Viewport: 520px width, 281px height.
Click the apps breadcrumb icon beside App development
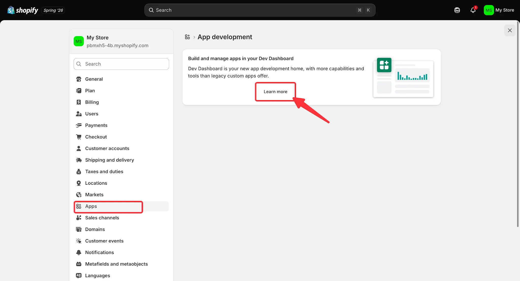(x=187, y=37)
